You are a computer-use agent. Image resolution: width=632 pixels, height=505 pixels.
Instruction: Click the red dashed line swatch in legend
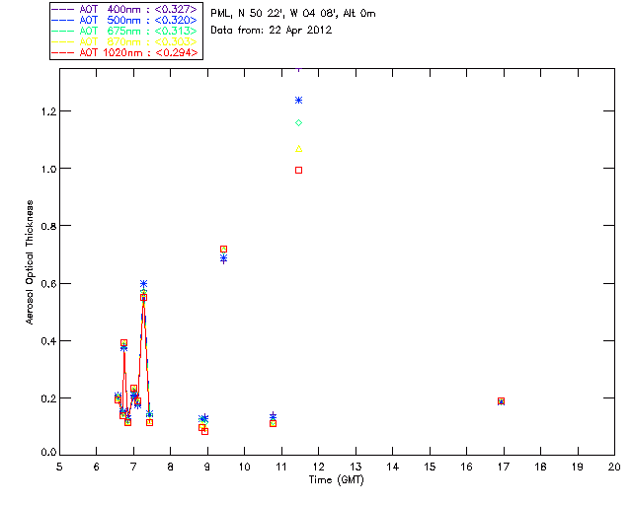[x=63, y=52]
